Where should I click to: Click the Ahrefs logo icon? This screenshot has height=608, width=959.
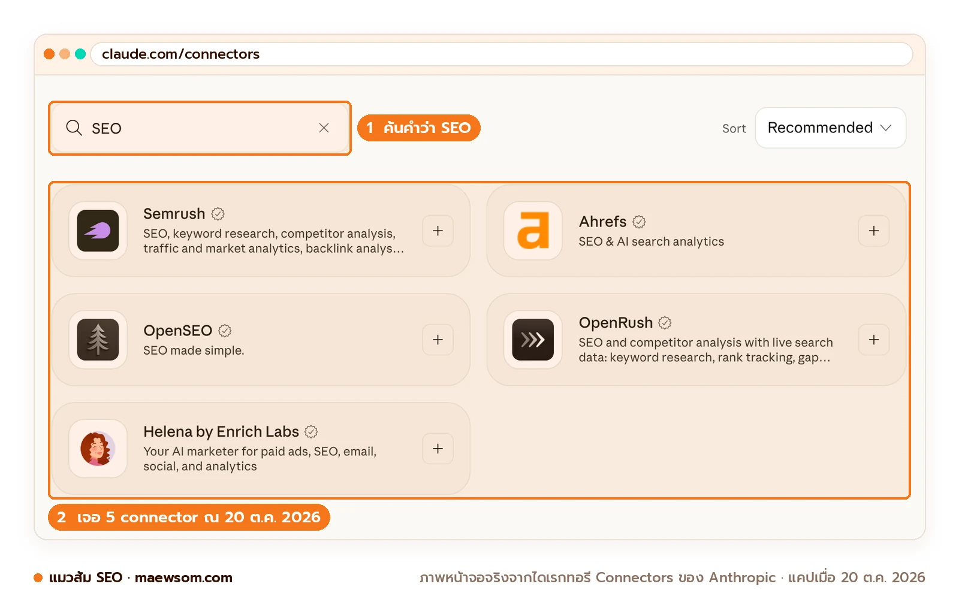click(x=533, y=231)
